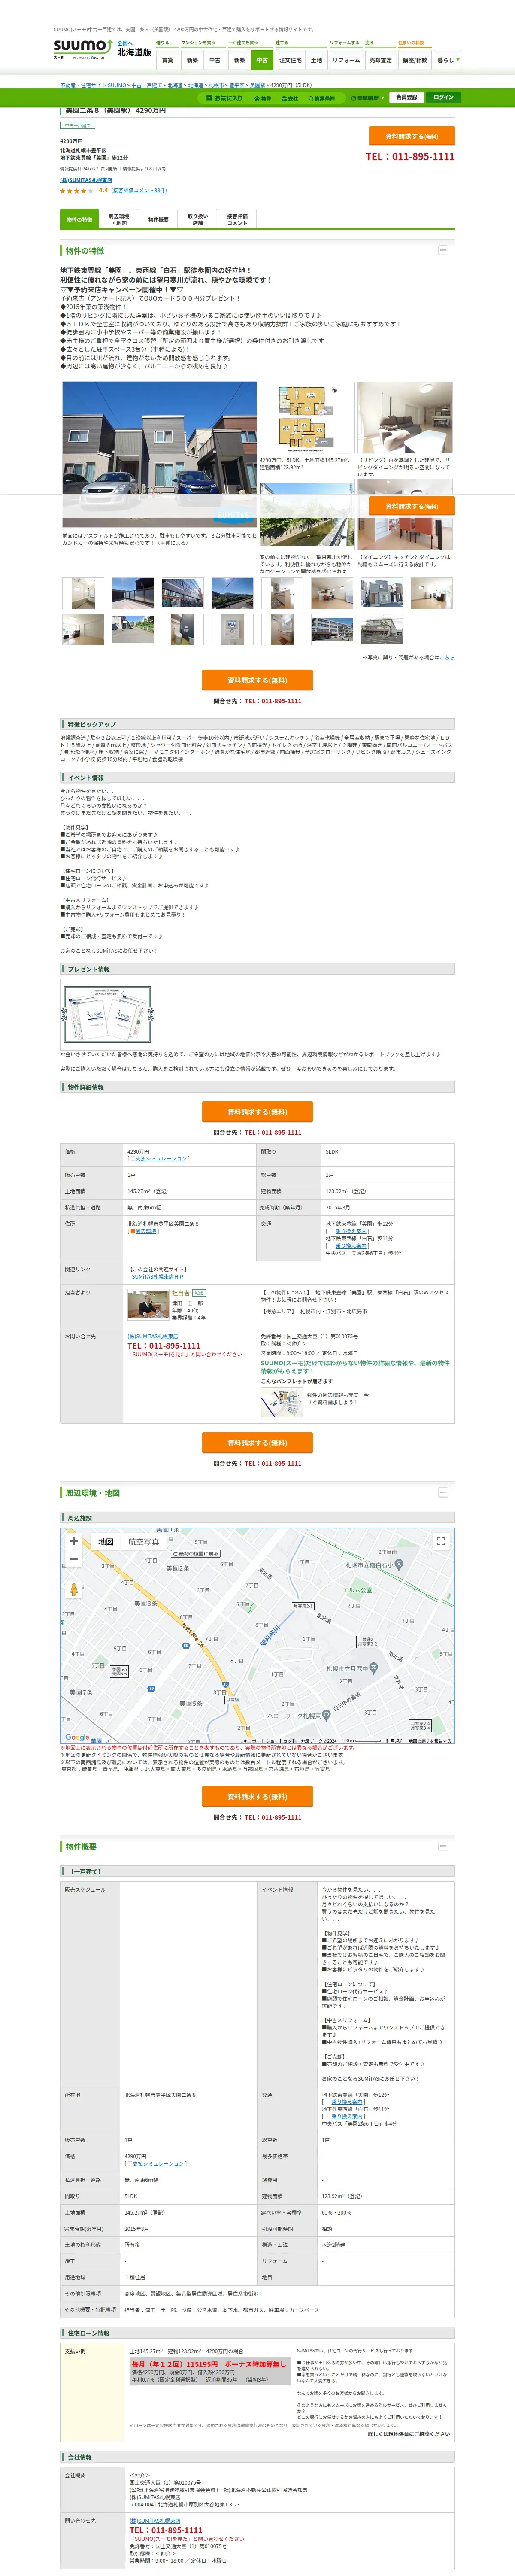Open SUMiTAS札幌東店ＨＰ related link

point(158,1277)
